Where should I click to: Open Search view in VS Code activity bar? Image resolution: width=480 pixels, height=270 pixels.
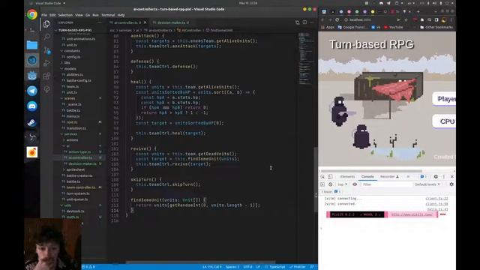point(46,37)
